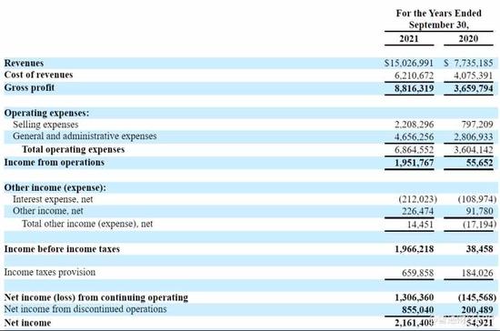
Task: Click total operating expenses value 6,864,552
Action: [414, 149]
